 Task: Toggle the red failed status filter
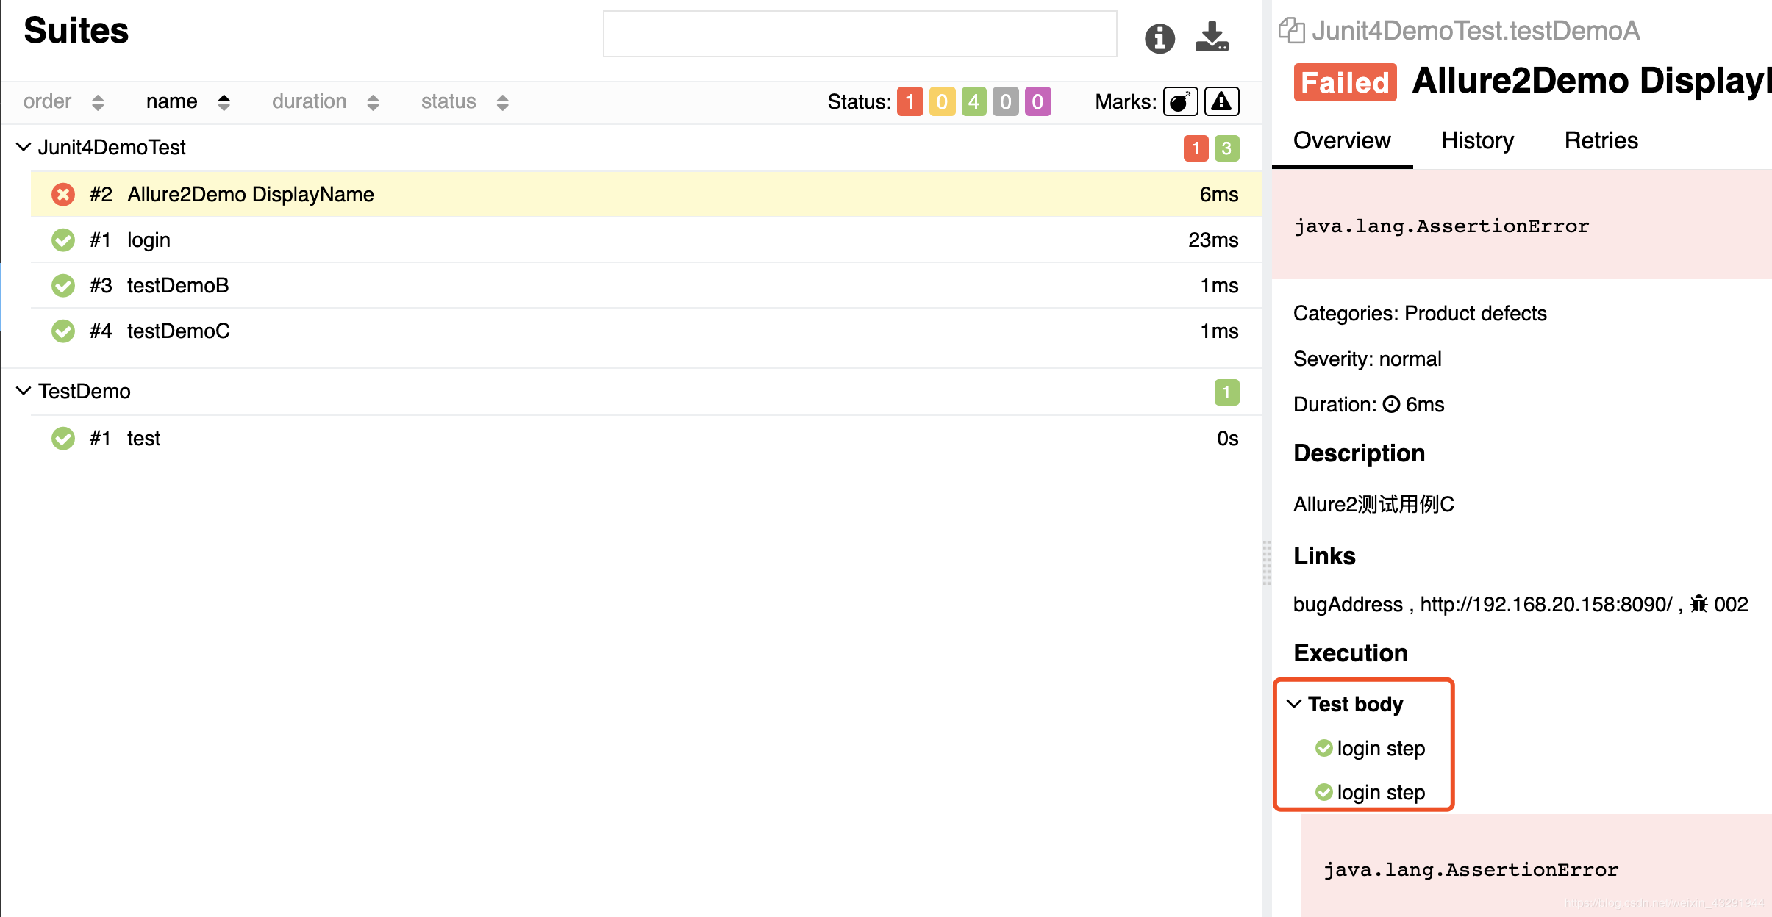click(910, 101)
